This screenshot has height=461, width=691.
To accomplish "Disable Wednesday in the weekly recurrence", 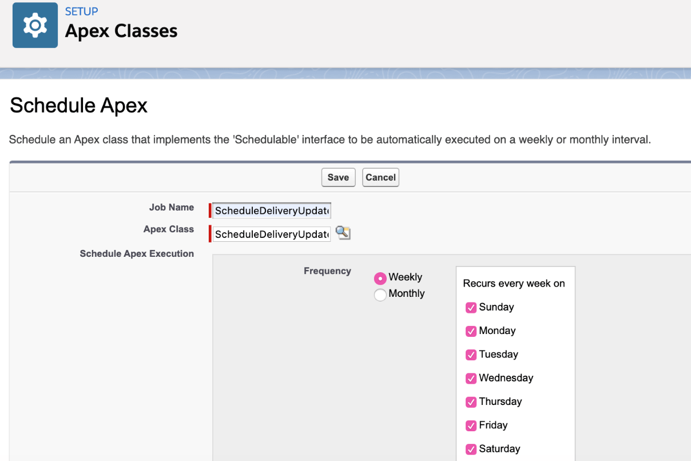I will coord(470,378).
